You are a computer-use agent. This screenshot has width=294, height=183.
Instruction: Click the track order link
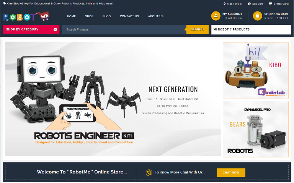point(235,4)
